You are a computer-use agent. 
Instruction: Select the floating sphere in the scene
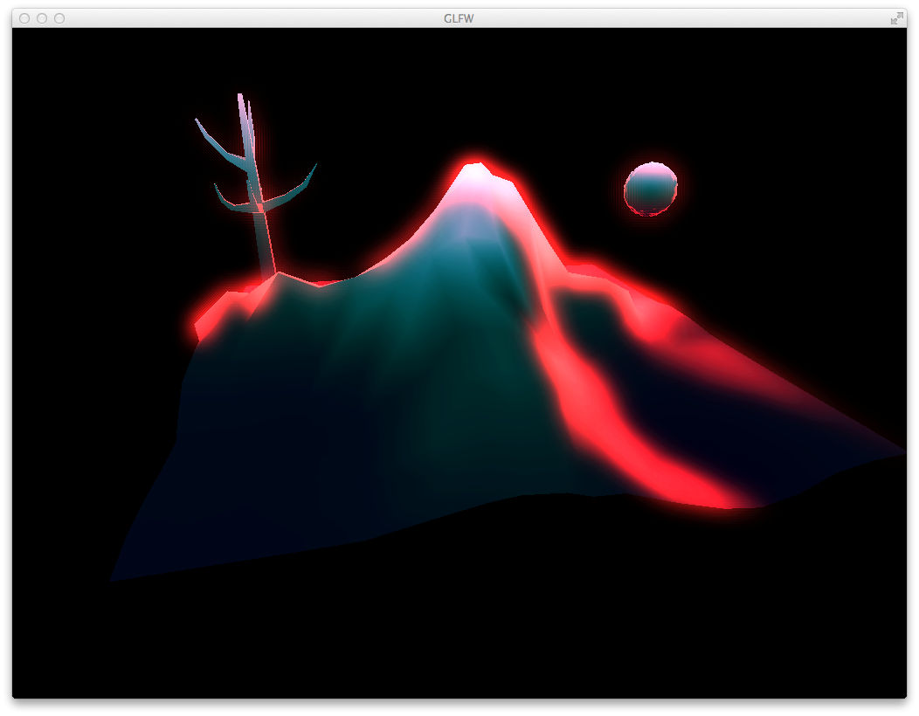(x=651, y=189)
